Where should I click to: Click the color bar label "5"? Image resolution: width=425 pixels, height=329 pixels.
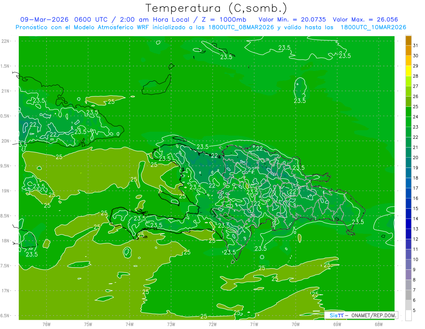414,311
